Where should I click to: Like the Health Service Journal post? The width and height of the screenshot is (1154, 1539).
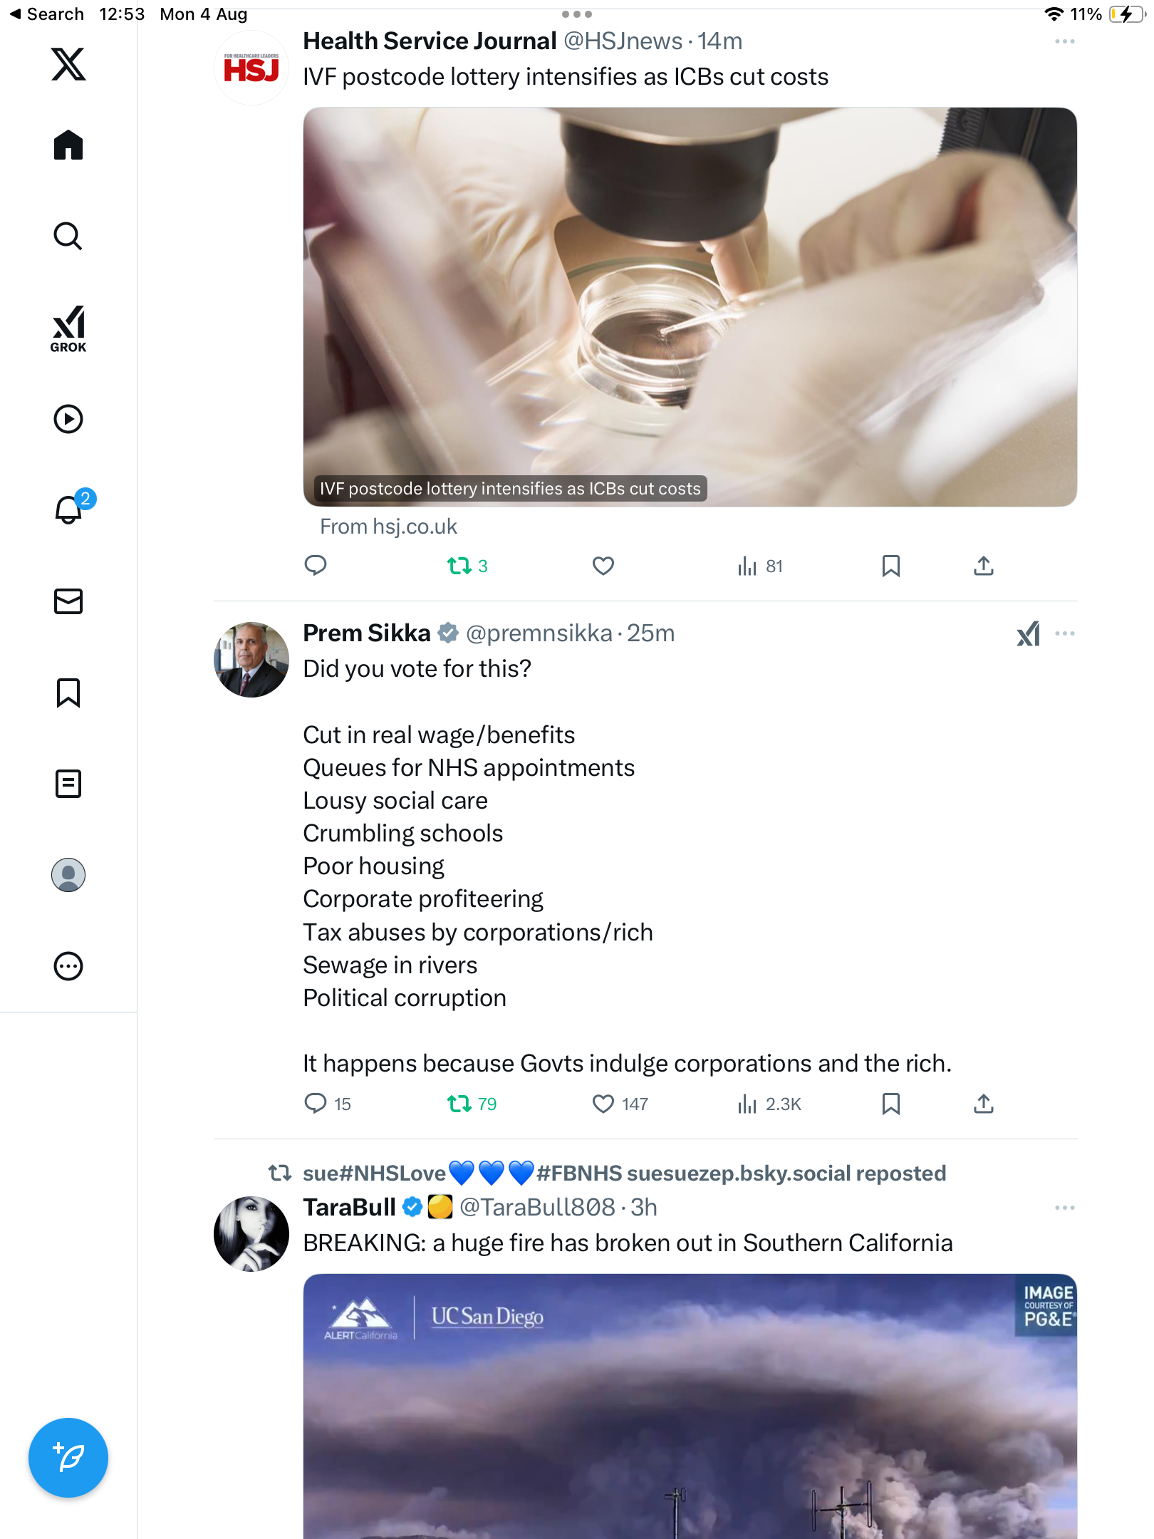point(603,566)
